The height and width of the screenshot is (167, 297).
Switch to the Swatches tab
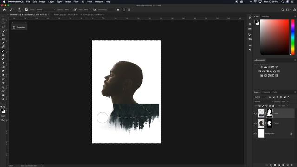(265, 17)
